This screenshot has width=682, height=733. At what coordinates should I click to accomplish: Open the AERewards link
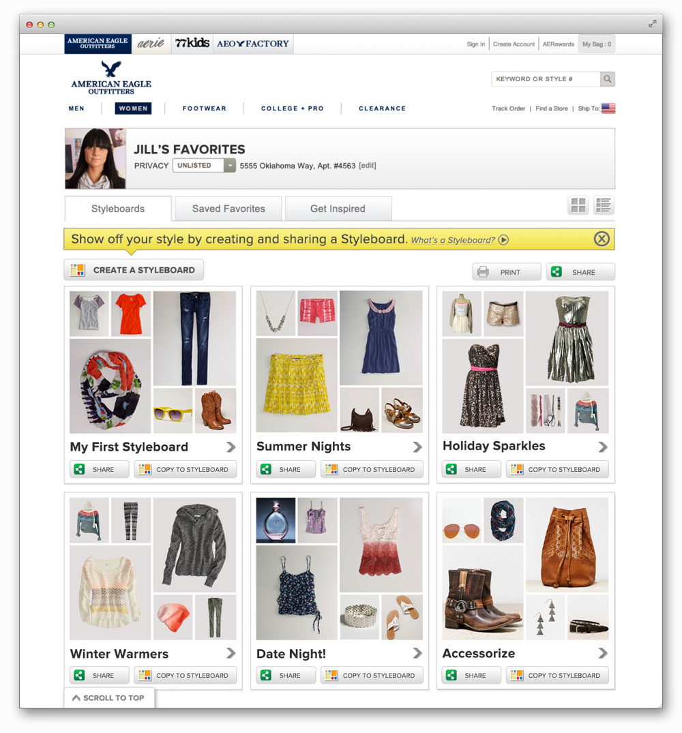pos(558,44)
